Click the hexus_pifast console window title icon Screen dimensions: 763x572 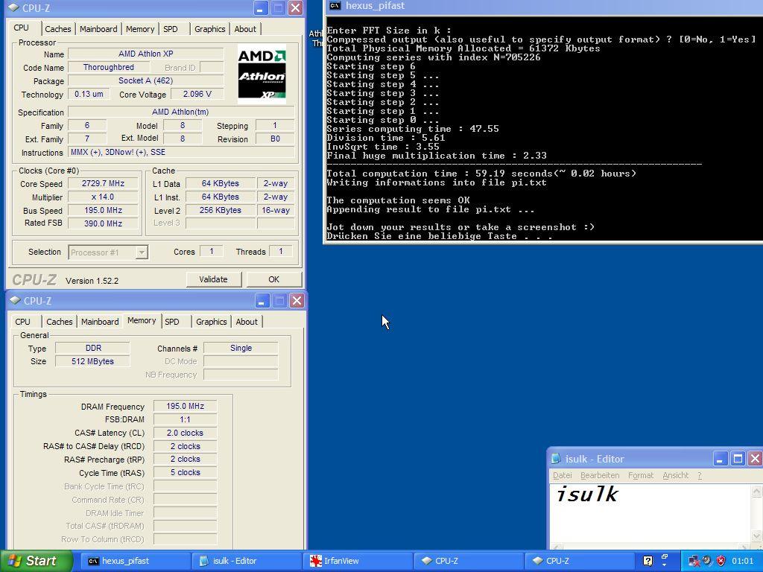[x=335, y=6]
